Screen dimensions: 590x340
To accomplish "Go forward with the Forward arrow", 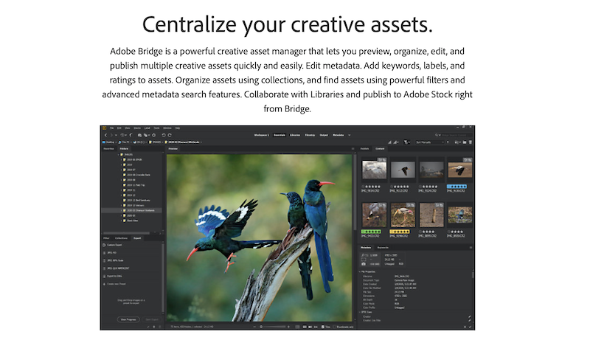I will click(x=111, y=135).
